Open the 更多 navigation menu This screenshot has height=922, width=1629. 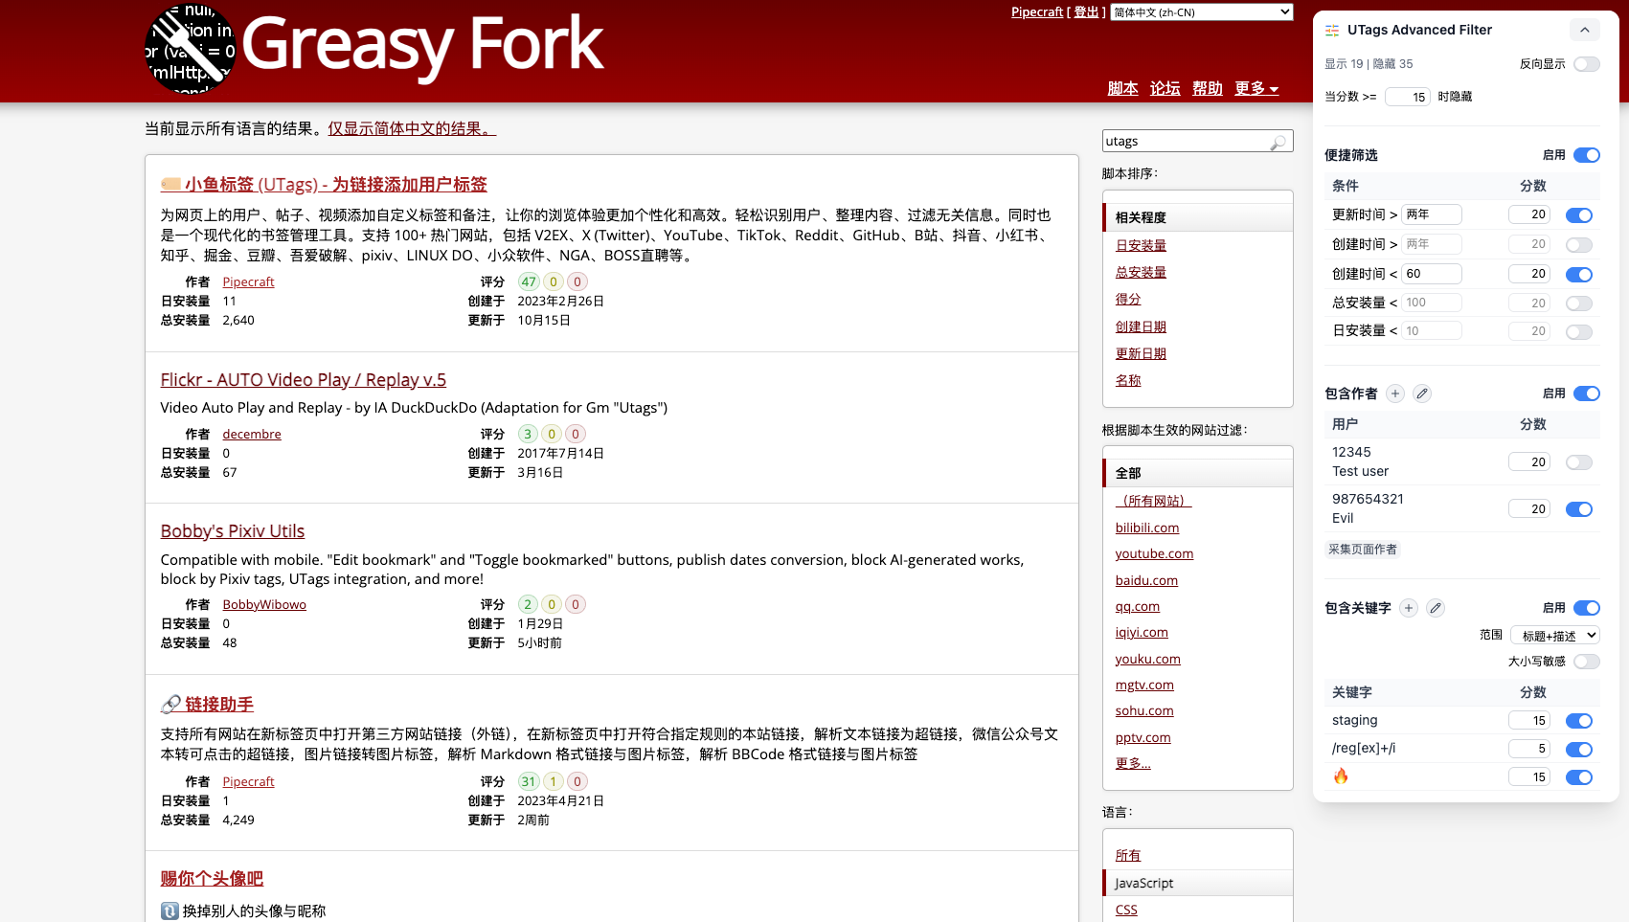(1256, 88)
